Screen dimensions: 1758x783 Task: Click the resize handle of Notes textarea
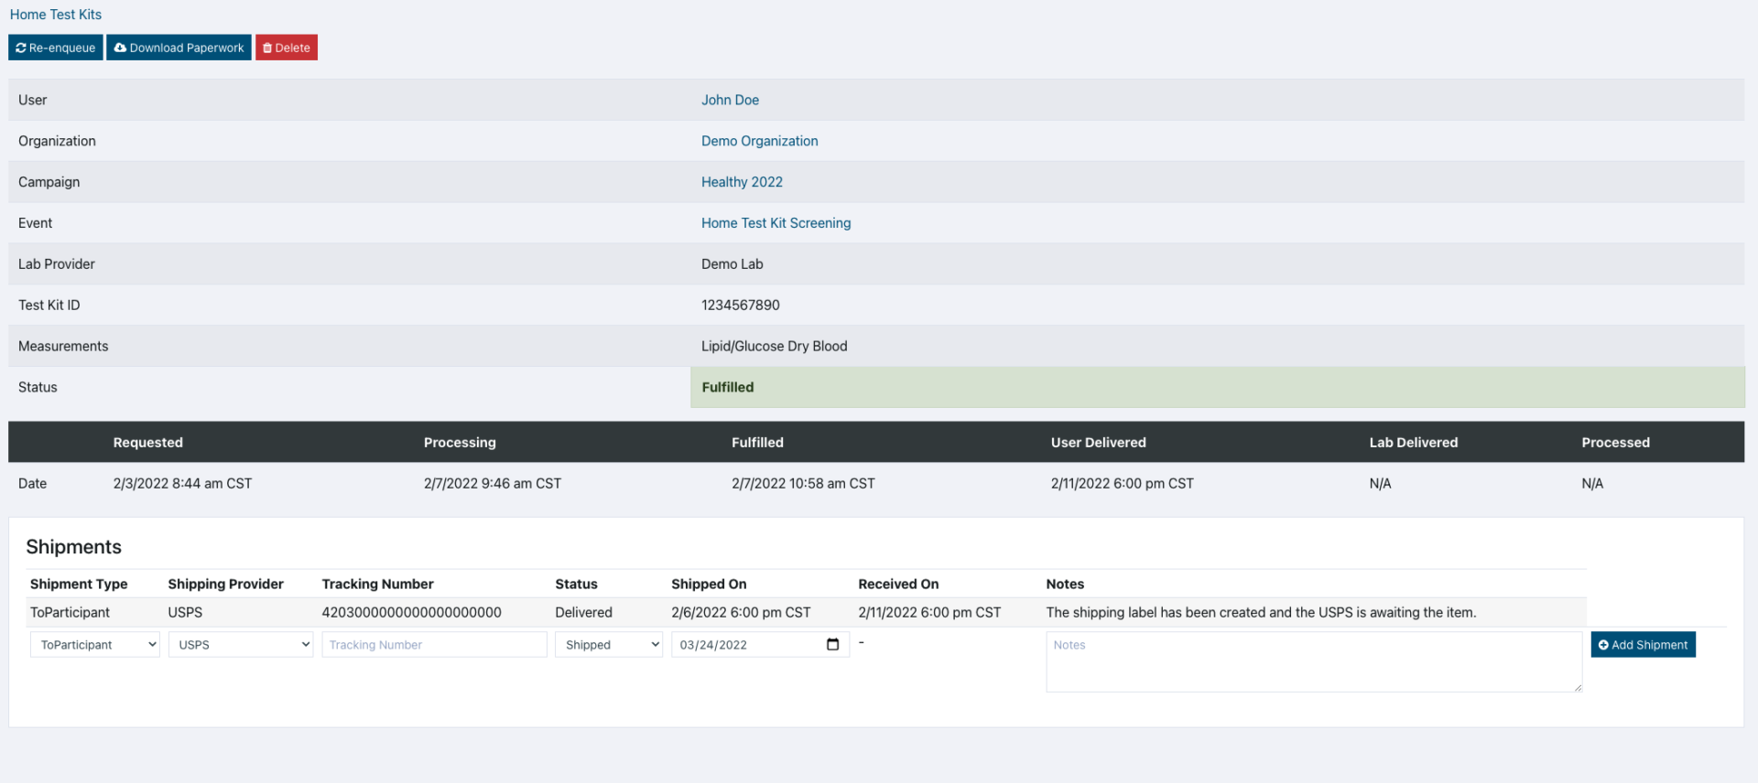click(1578, 687)
